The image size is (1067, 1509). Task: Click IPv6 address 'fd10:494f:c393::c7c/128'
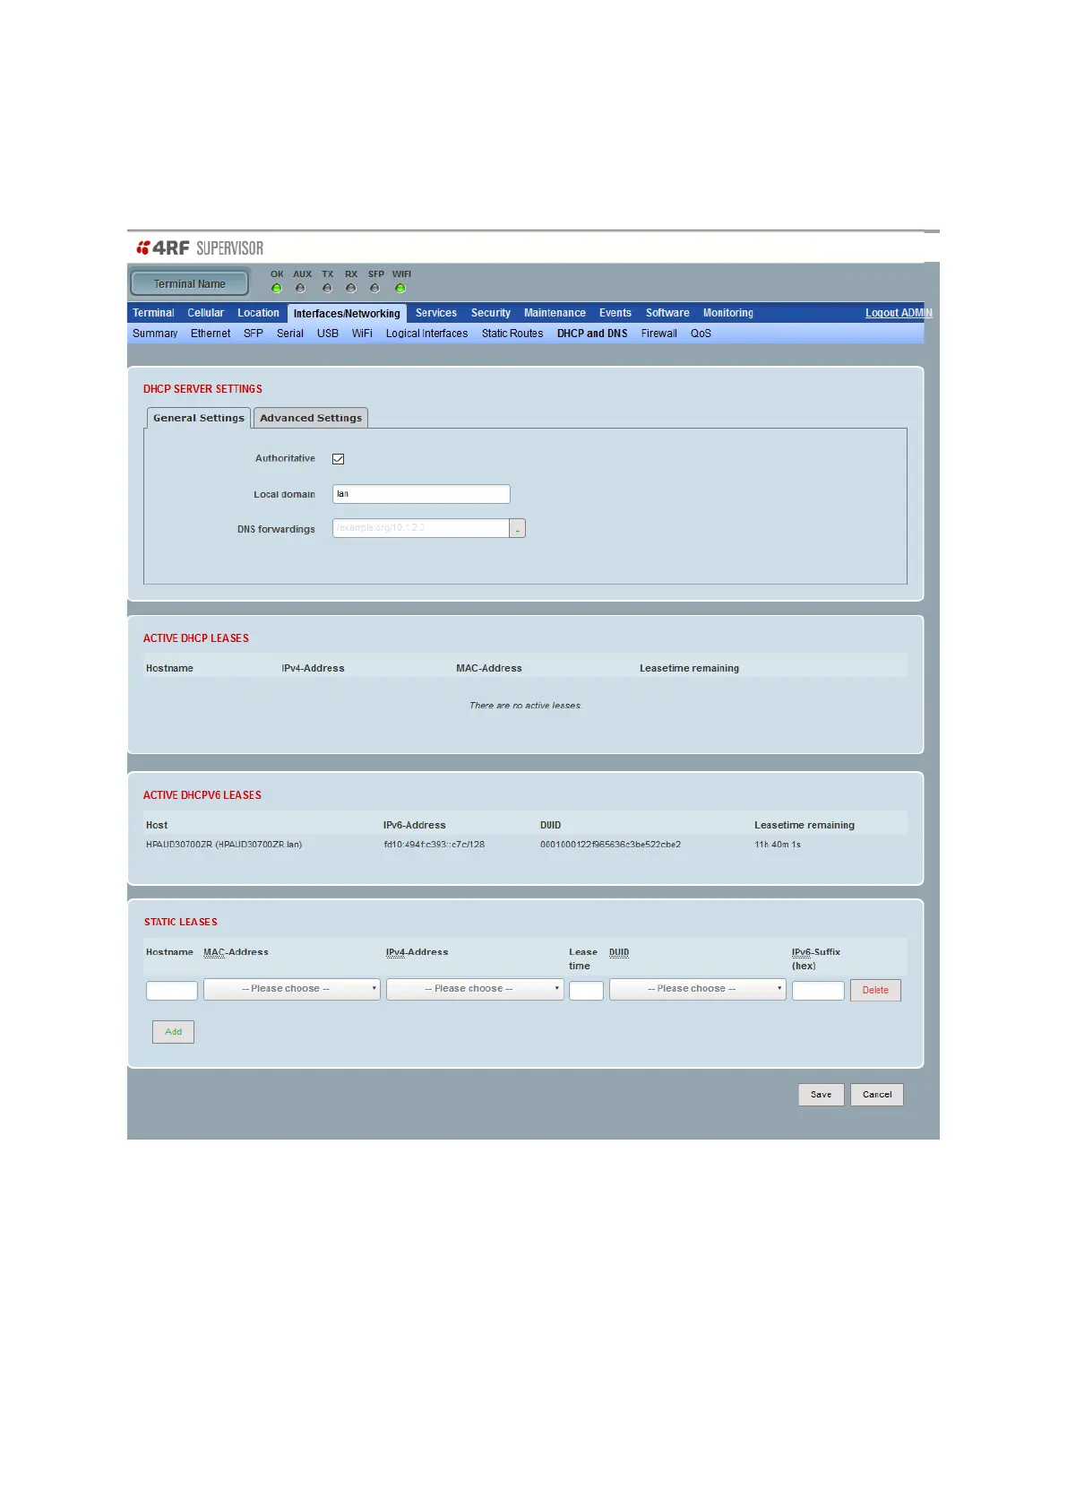[434, 845]
